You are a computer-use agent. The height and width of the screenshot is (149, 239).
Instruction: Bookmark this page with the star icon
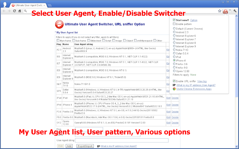220,11
